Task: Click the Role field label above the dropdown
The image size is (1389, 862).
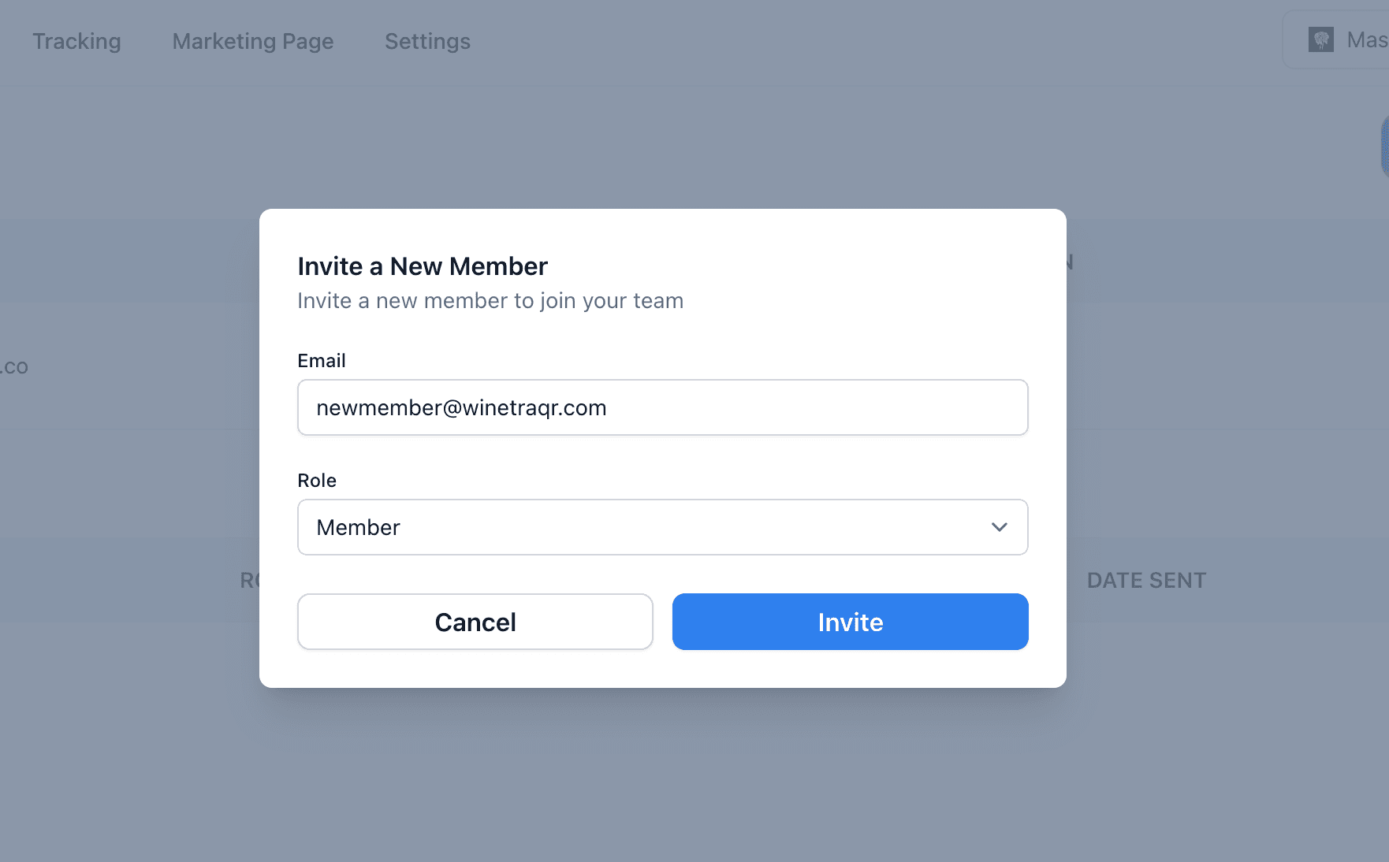Action: click(x=316, y=480)
